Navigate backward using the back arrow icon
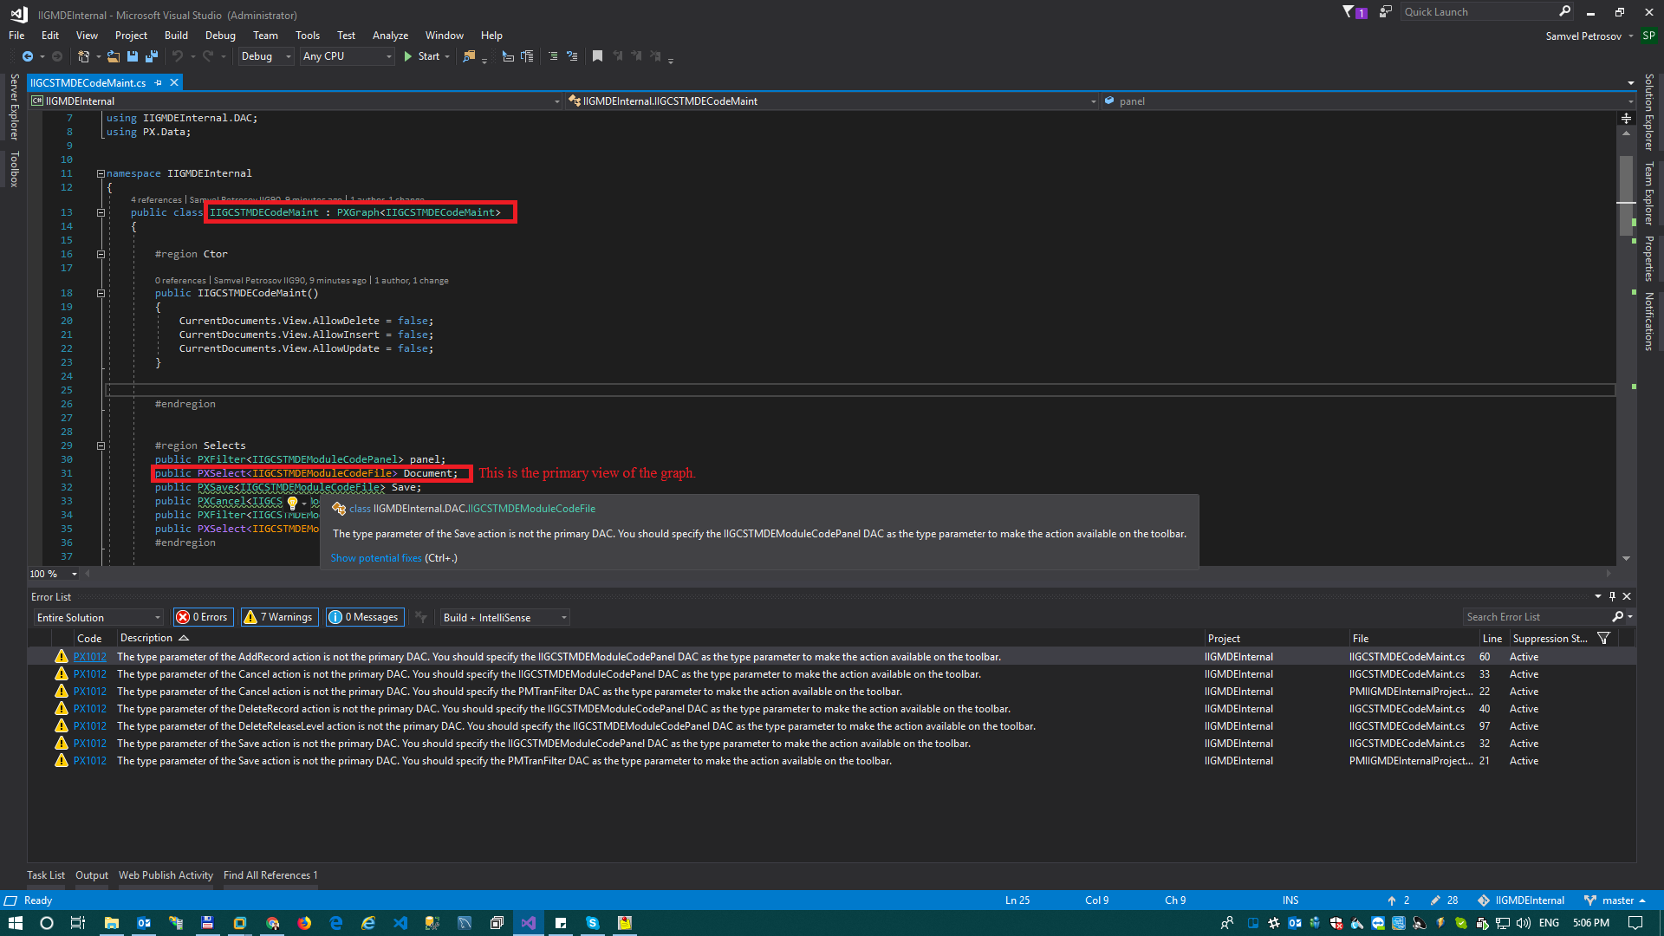 tap(27, 56)
